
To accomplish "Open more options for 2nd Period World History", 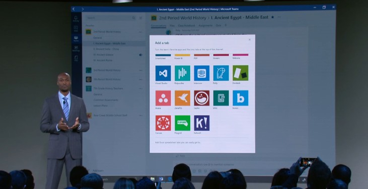I will click(x=140, y=32).
